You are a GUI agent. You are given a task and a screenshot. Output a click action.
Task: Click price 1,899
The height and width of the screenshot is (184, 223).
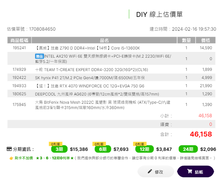pos(207,69)
